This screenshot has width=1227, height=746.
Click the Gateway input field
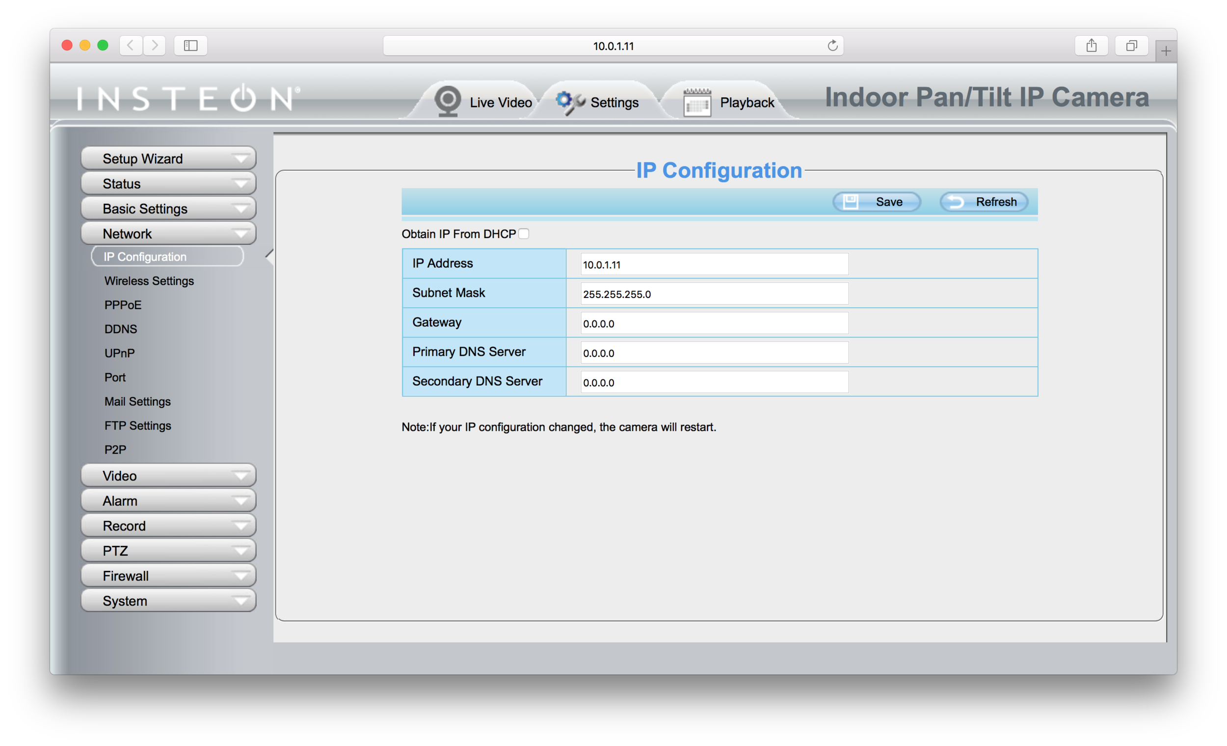tap(715, 323)
